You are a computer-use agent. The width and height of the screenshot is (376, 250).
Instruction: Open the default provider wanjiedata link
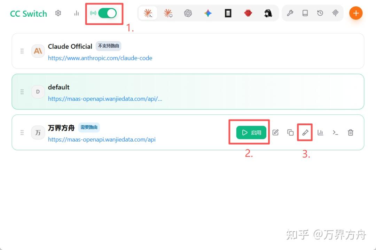(105, 99)
